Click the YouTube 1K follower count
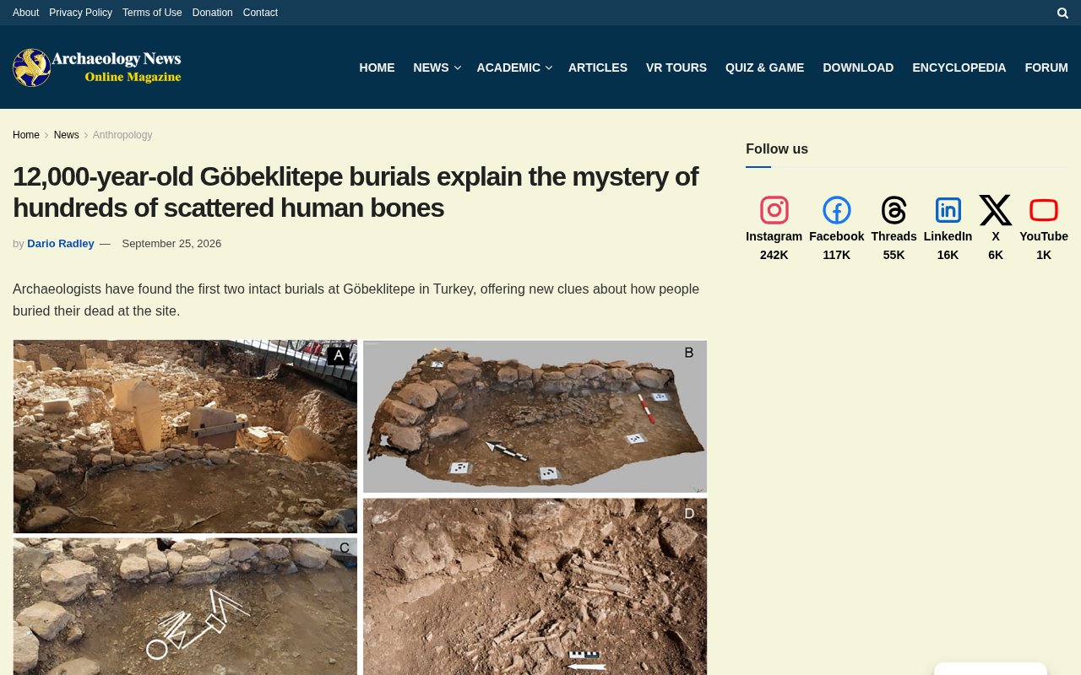 pyautogui.click(x=1044, y=255)
